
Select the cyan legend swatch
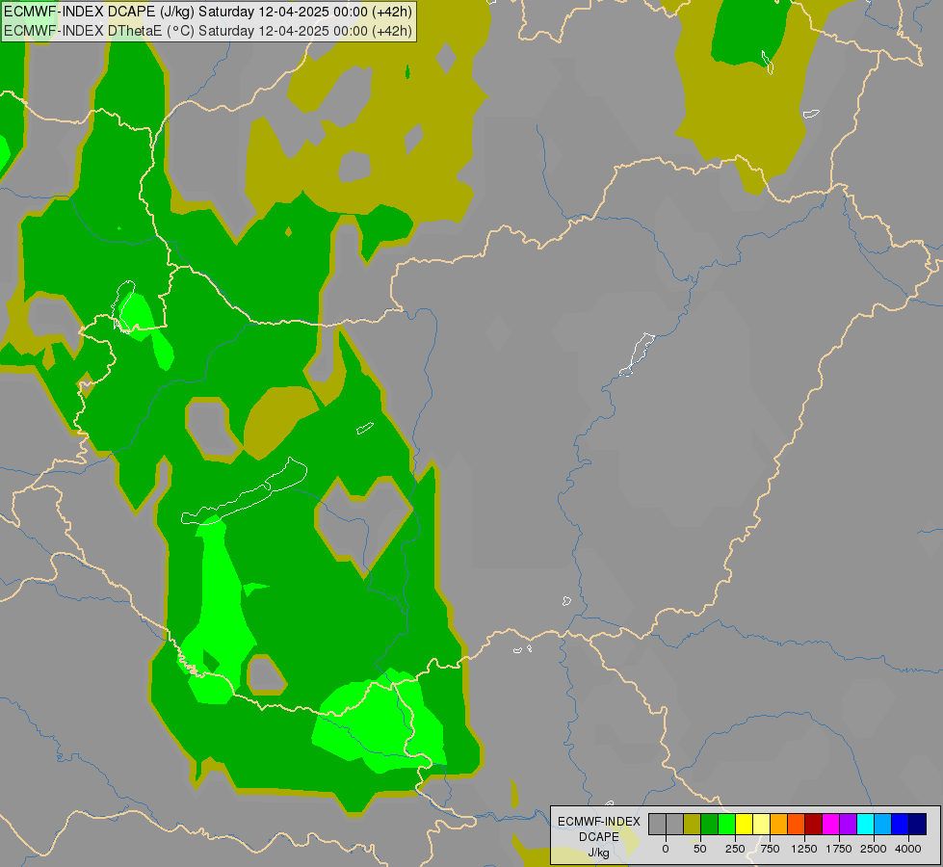[x=866, y=825]
